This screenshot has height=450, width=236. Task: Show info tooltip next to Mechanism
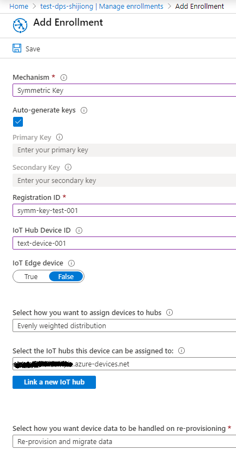(x=64, y=78)
